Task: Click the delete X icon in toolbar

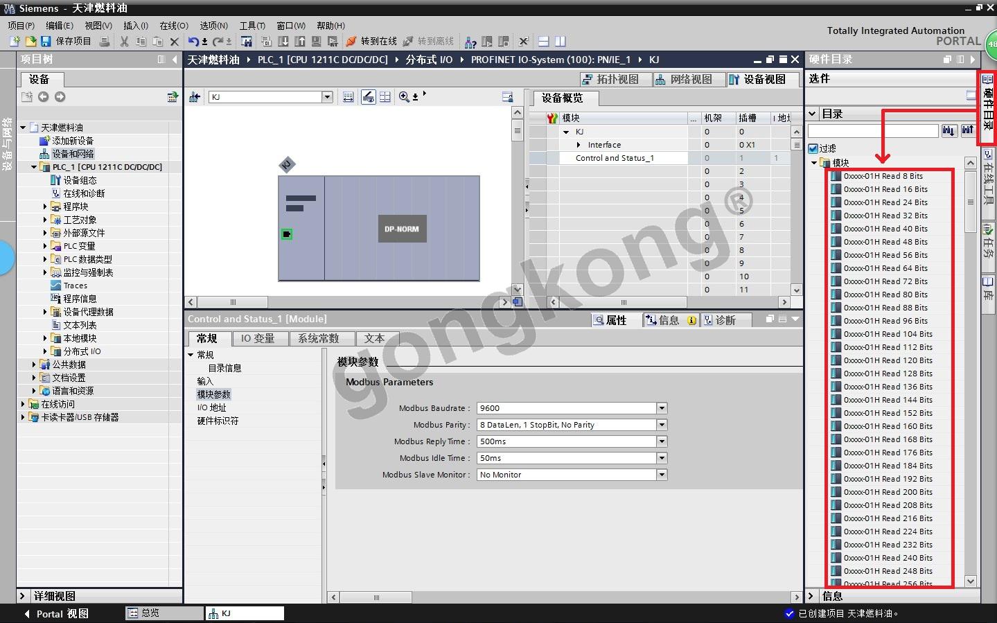Action: pyautogui.click(x=175, y=42)
